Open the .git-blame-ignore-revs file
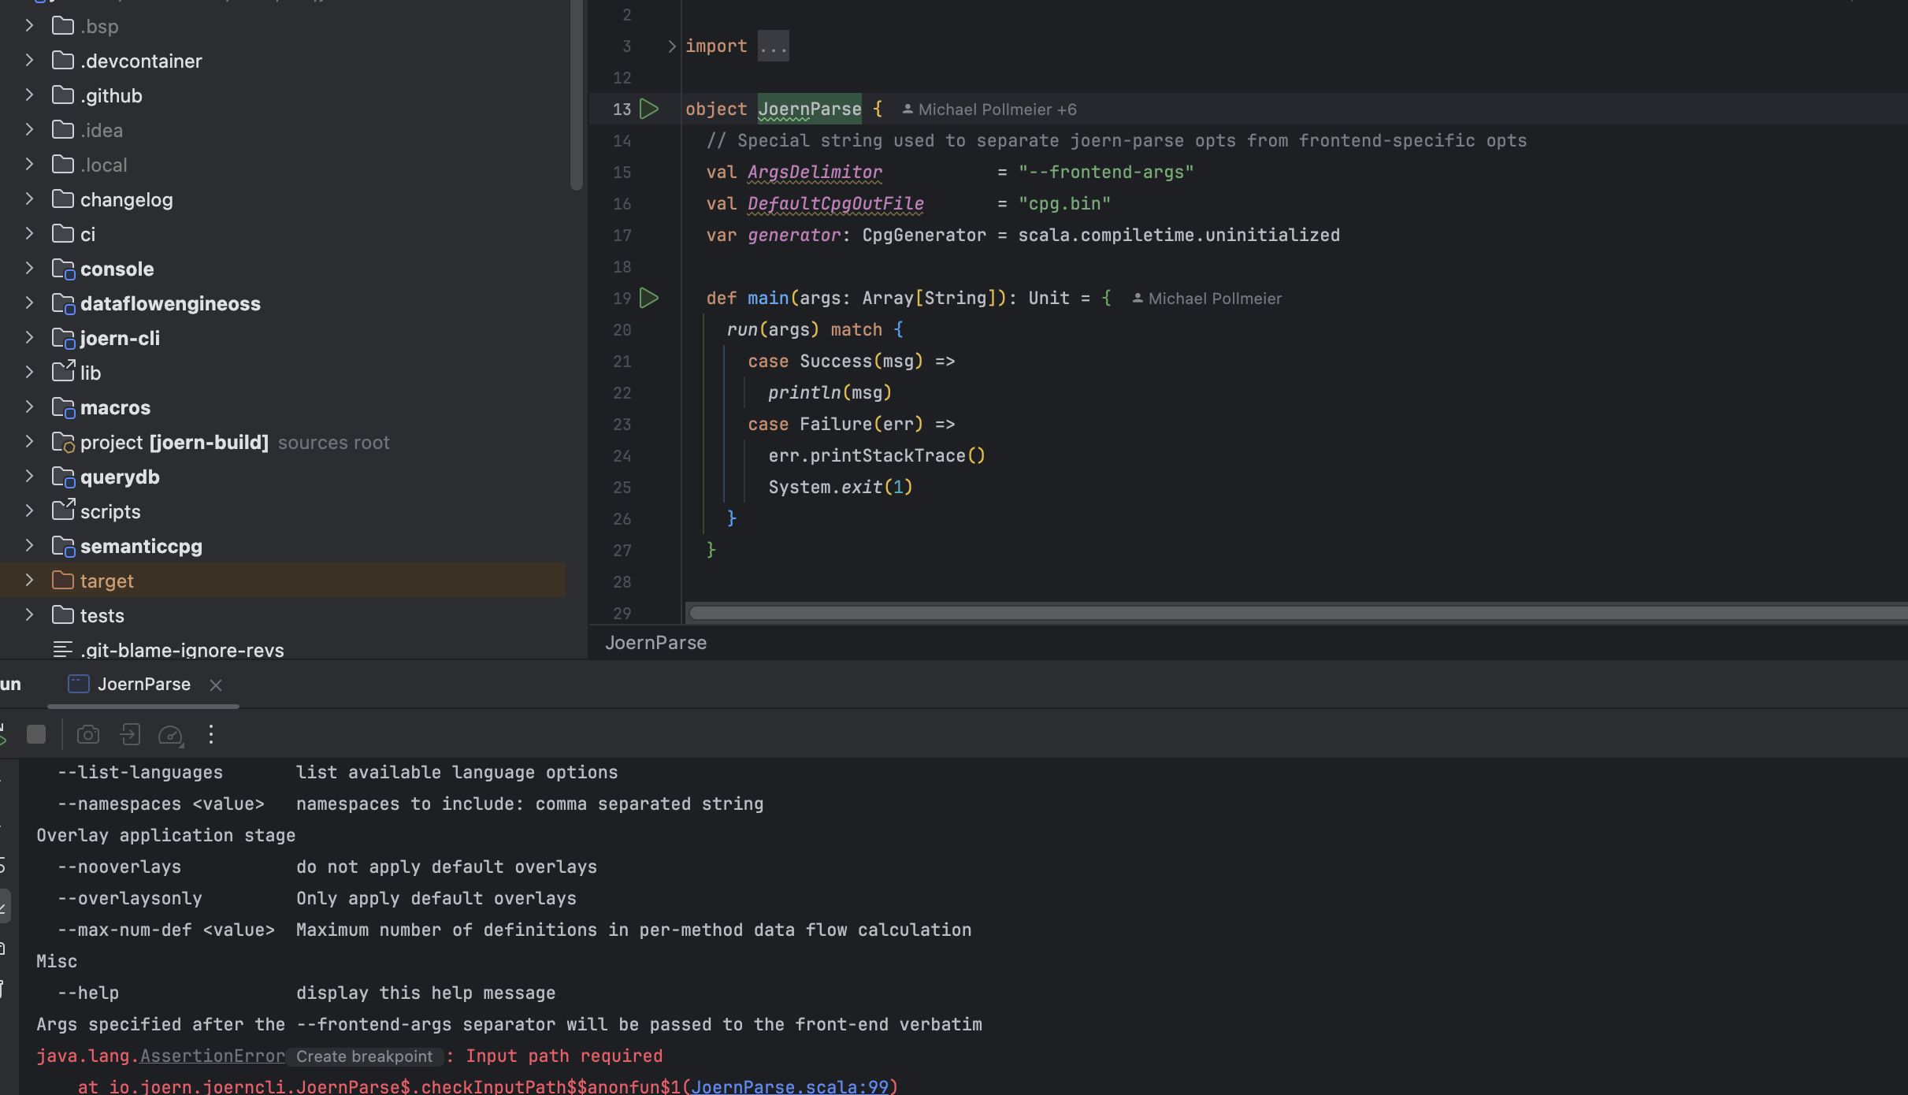This screenshot has height=1095, width=1908. 182,650
